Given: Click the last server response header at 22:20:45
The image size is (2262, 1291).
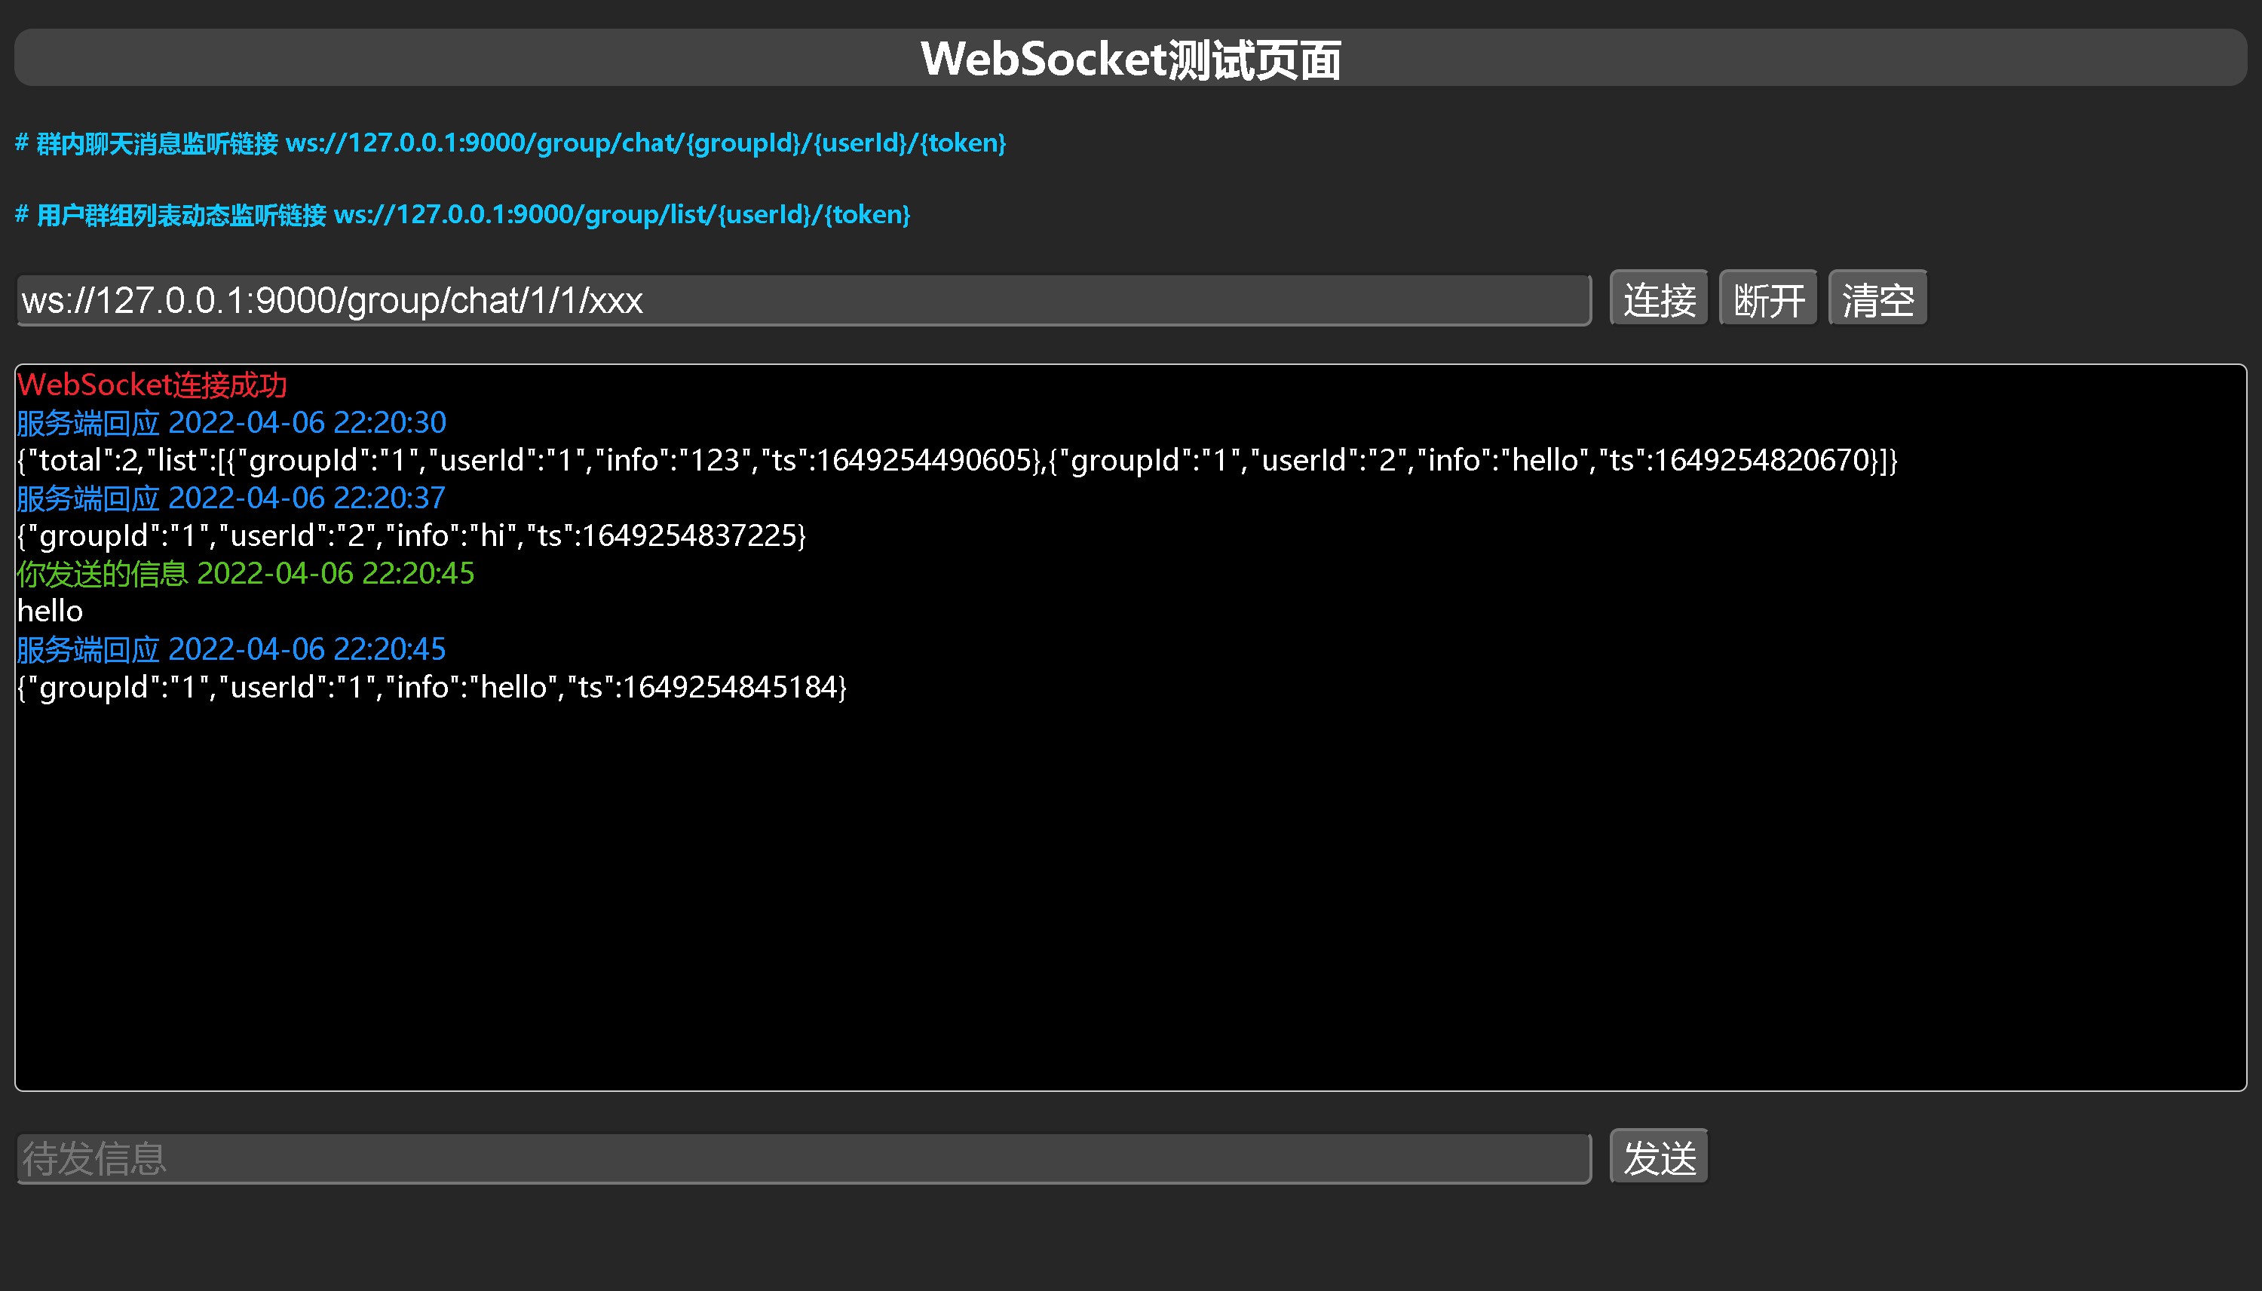Looking at the screenshot, I should (231, 650).
